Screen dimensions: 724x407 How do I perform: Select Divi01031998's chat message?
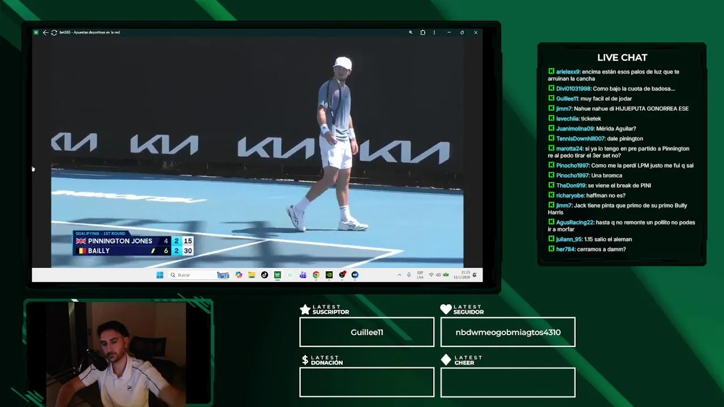[611, 89]
